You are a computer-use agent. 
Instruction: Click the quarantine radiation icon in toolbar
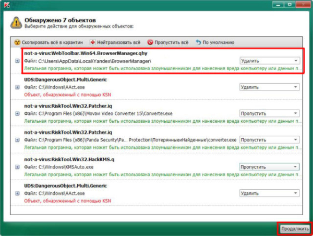click(x=17, y=43)
